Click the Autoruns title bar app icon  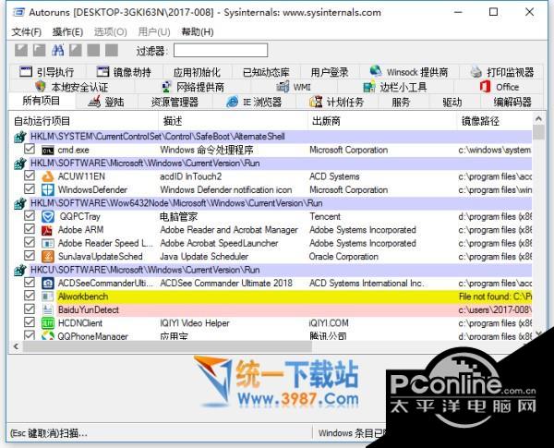click(x=18, y=12)
